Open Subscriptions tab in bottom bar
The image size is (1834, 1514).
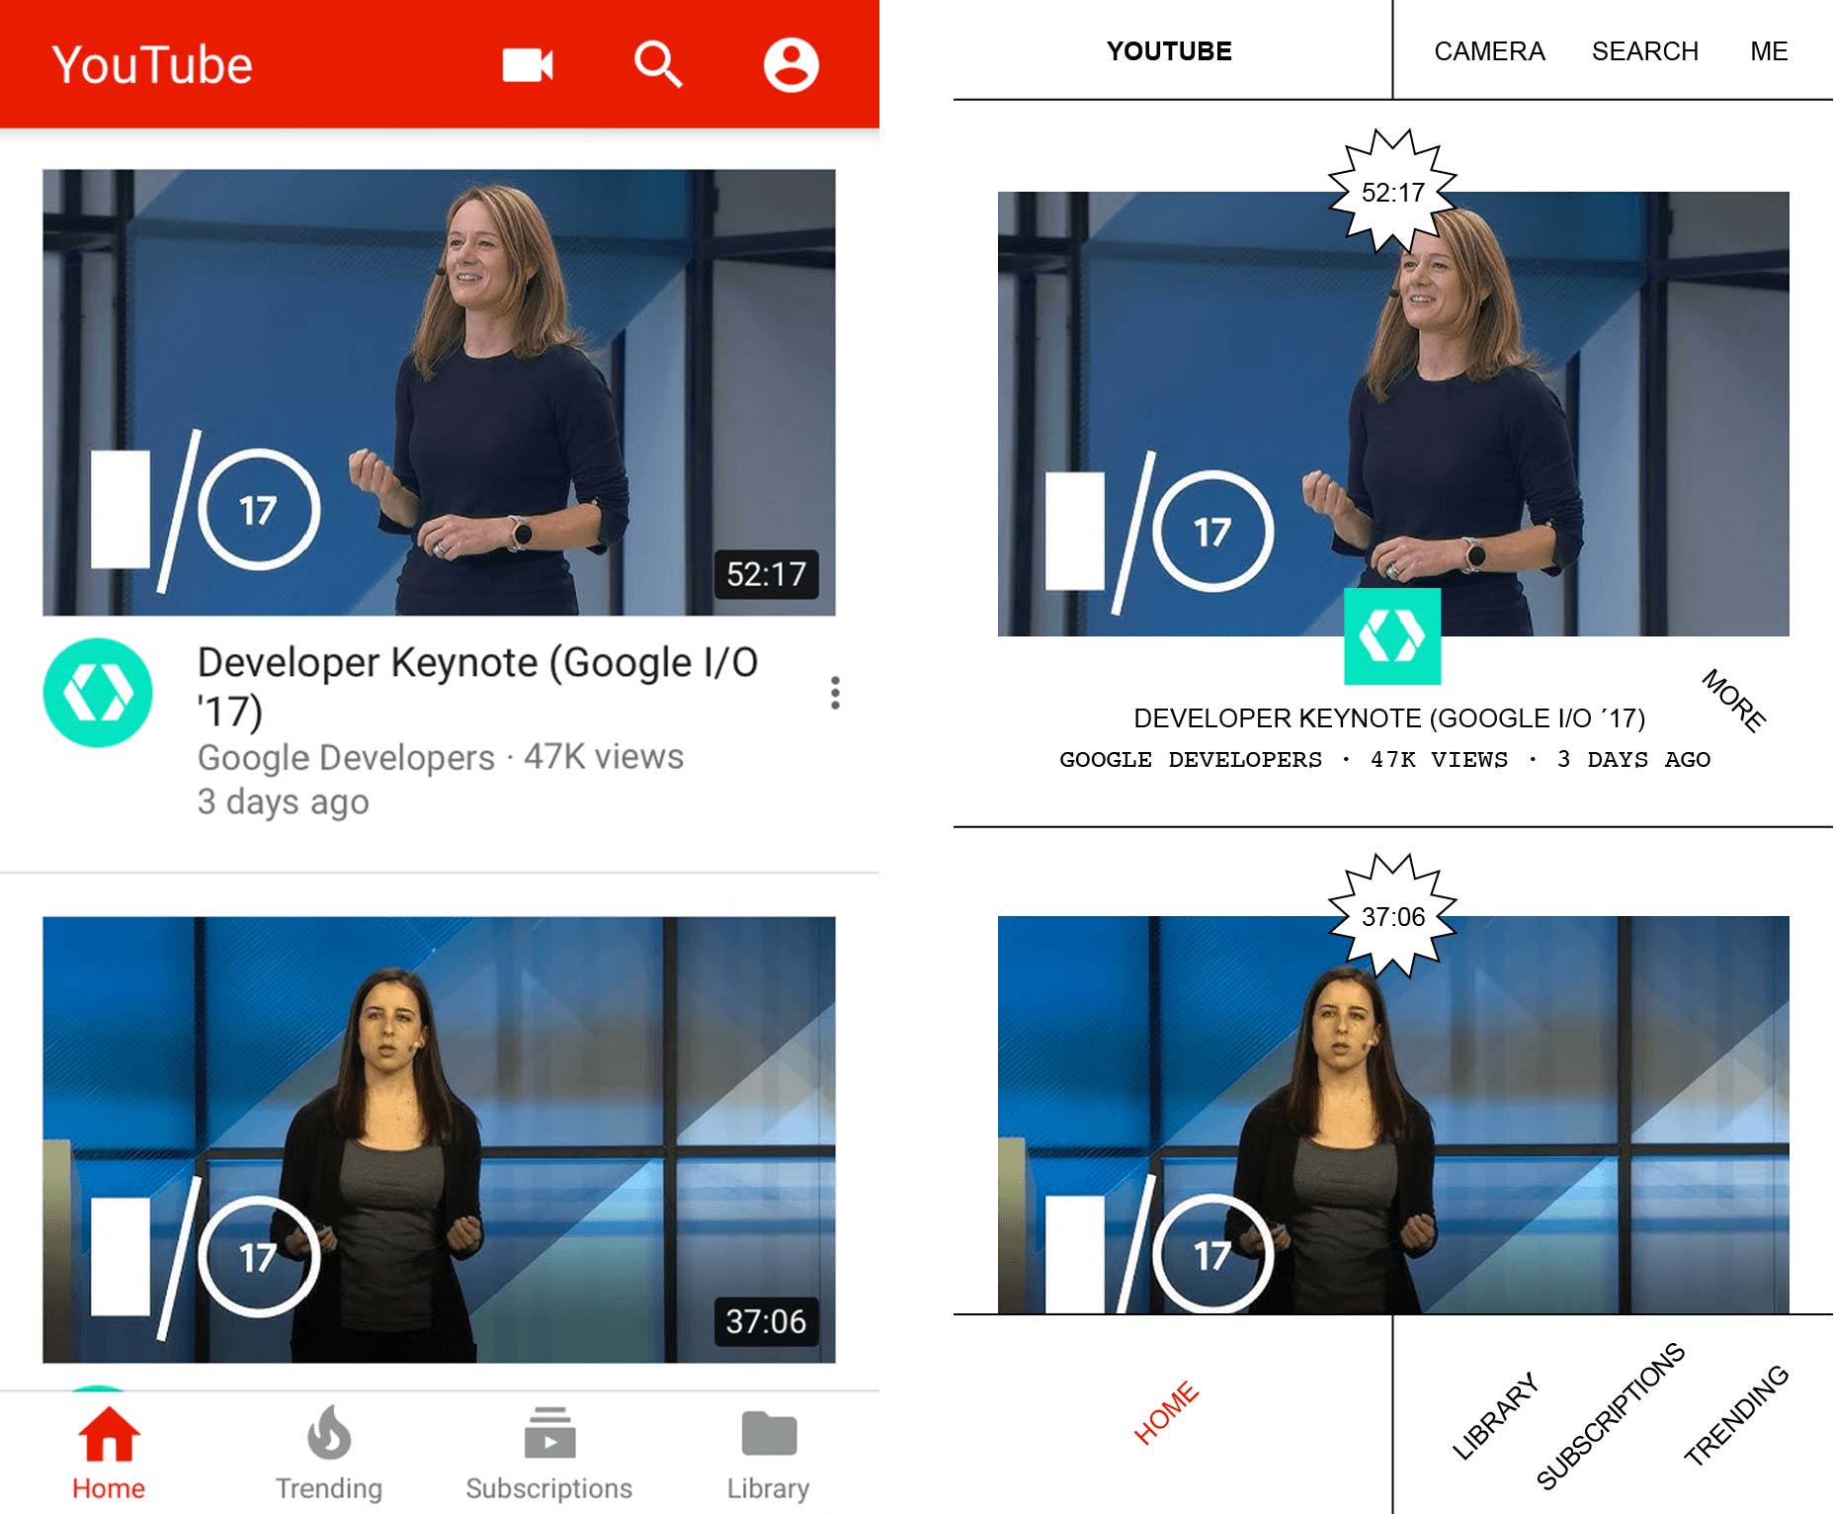point(548,1453)
